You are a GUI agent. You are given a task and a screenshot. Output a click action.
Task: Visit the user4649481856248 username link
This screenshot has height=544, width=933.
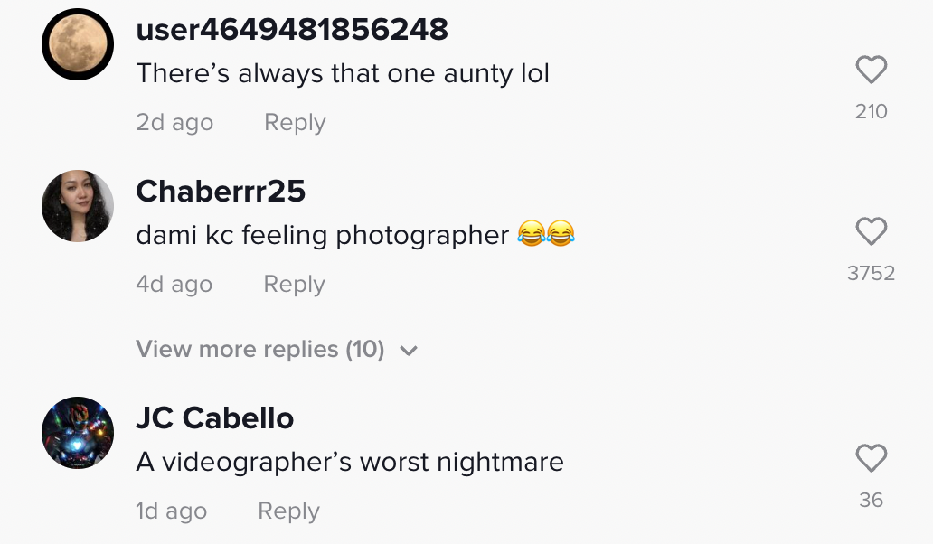pyautogui.click(x=292, y=30)
